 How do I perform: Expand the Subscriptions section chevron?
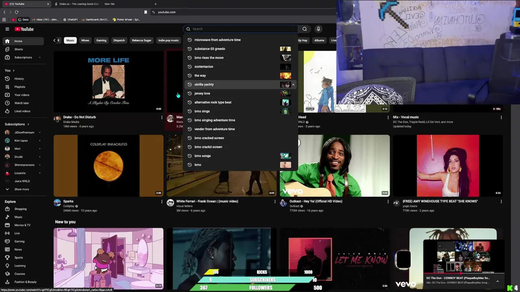coord(28,124)
